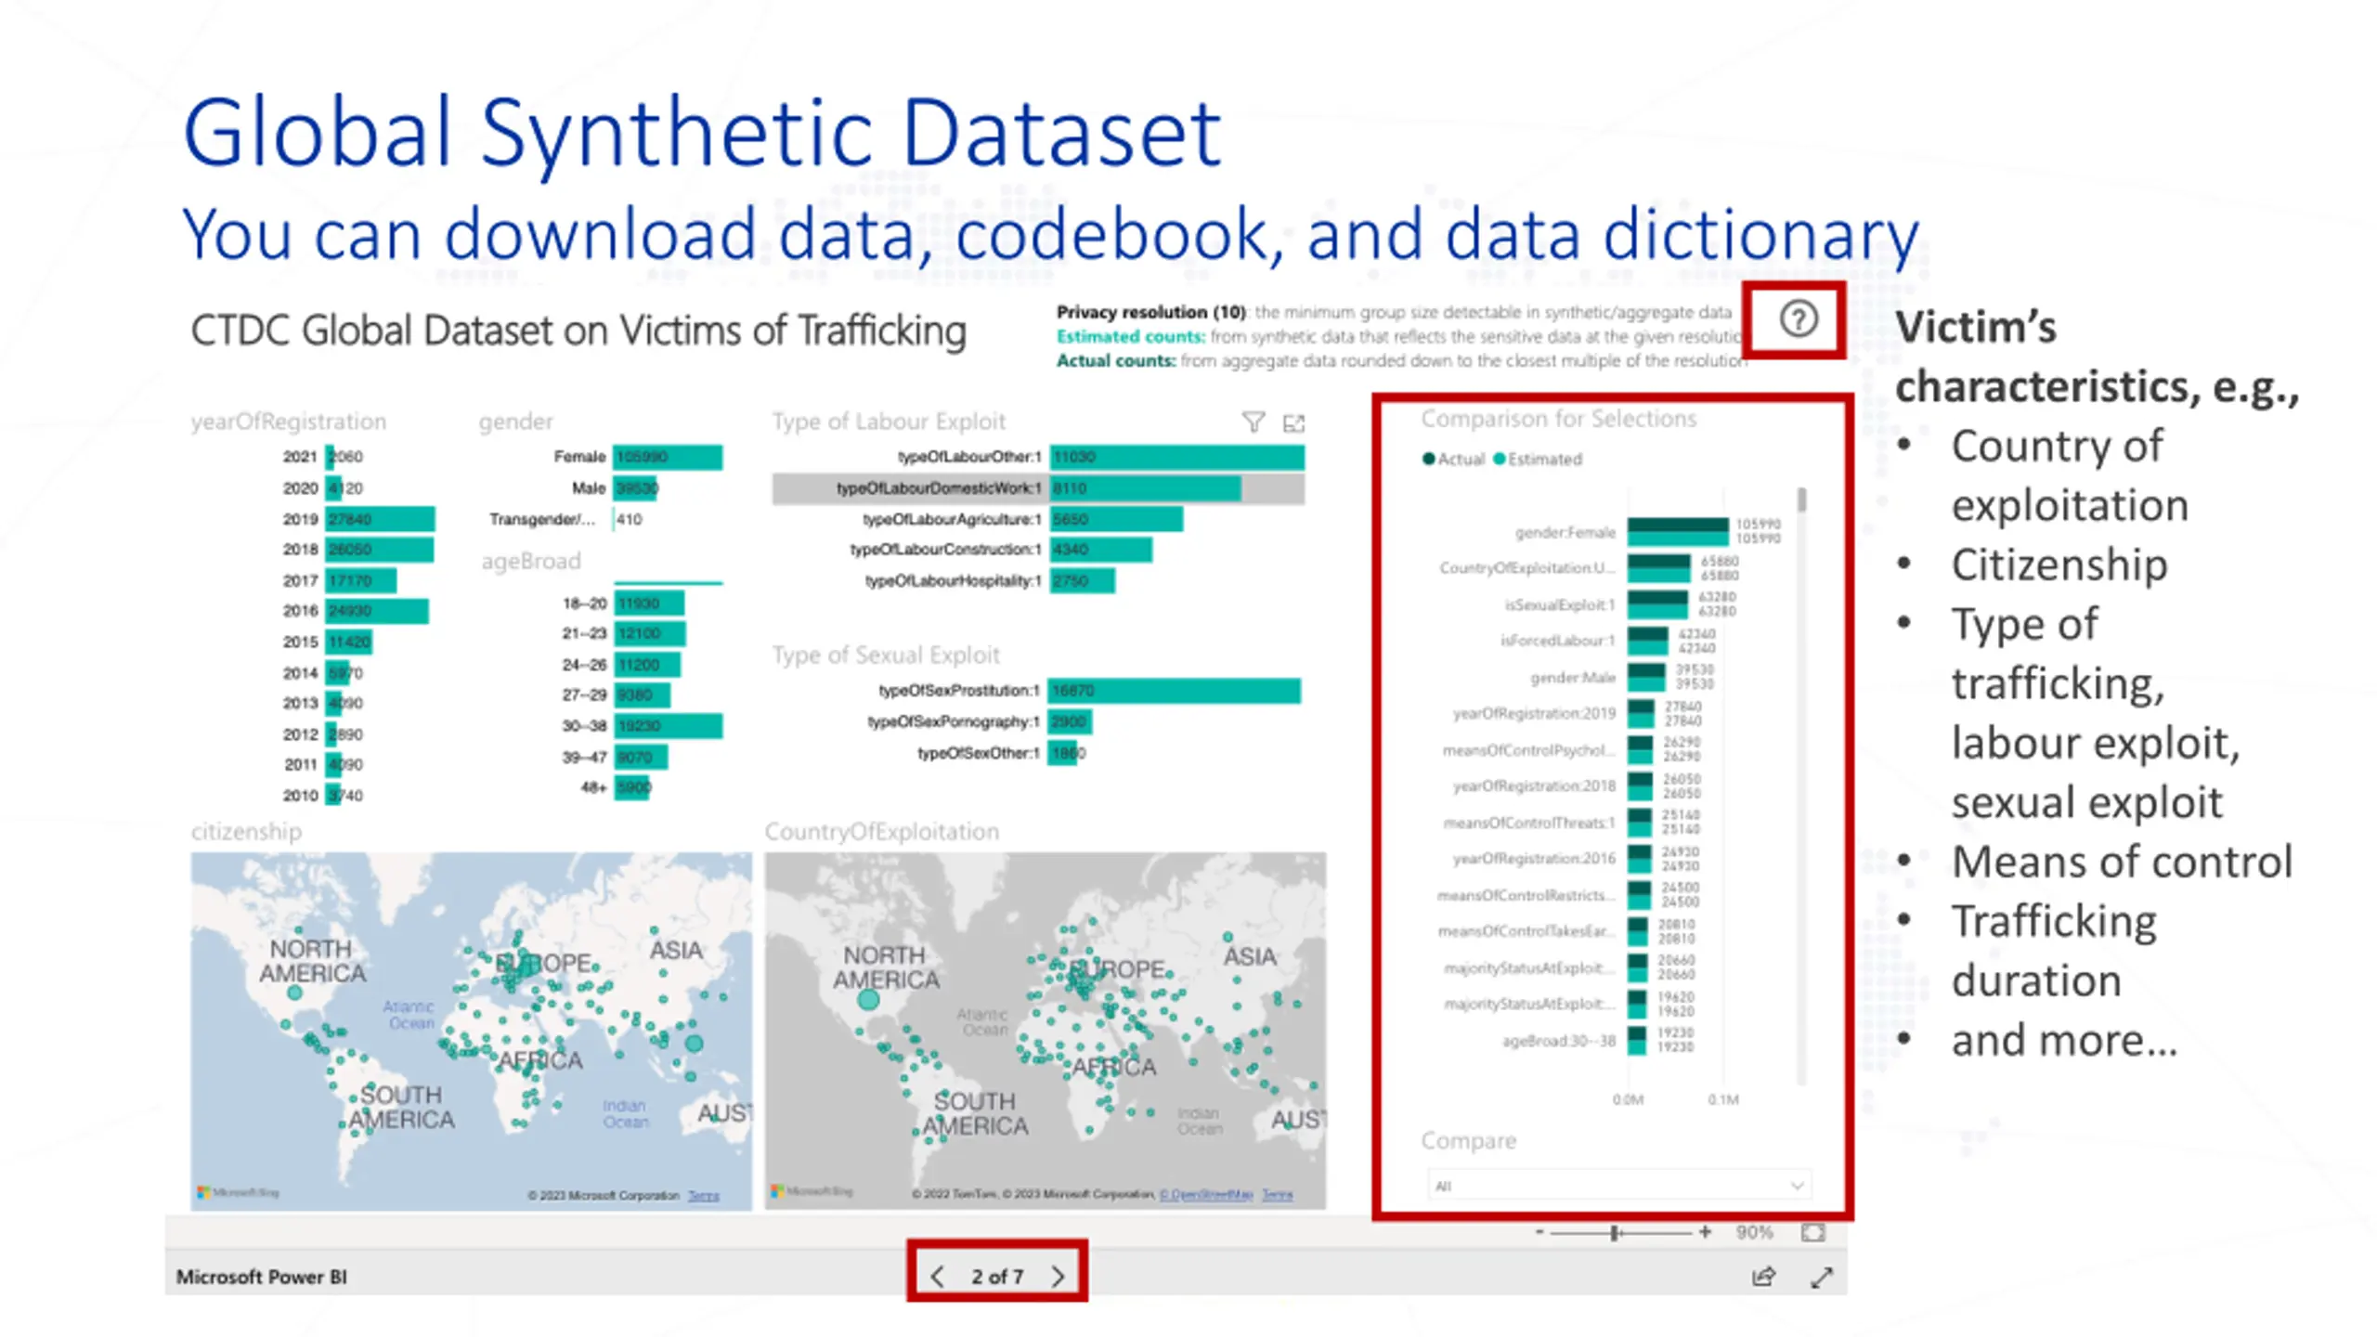
Task: Select typeOfSexOther:1 bar
Action: tap(1064, 753)
